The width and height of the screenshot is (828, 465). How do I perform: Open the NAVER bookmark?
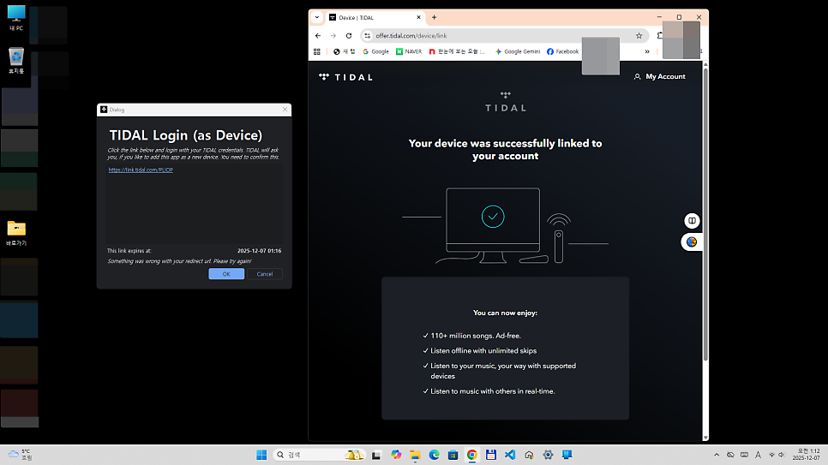click(409, 51)
